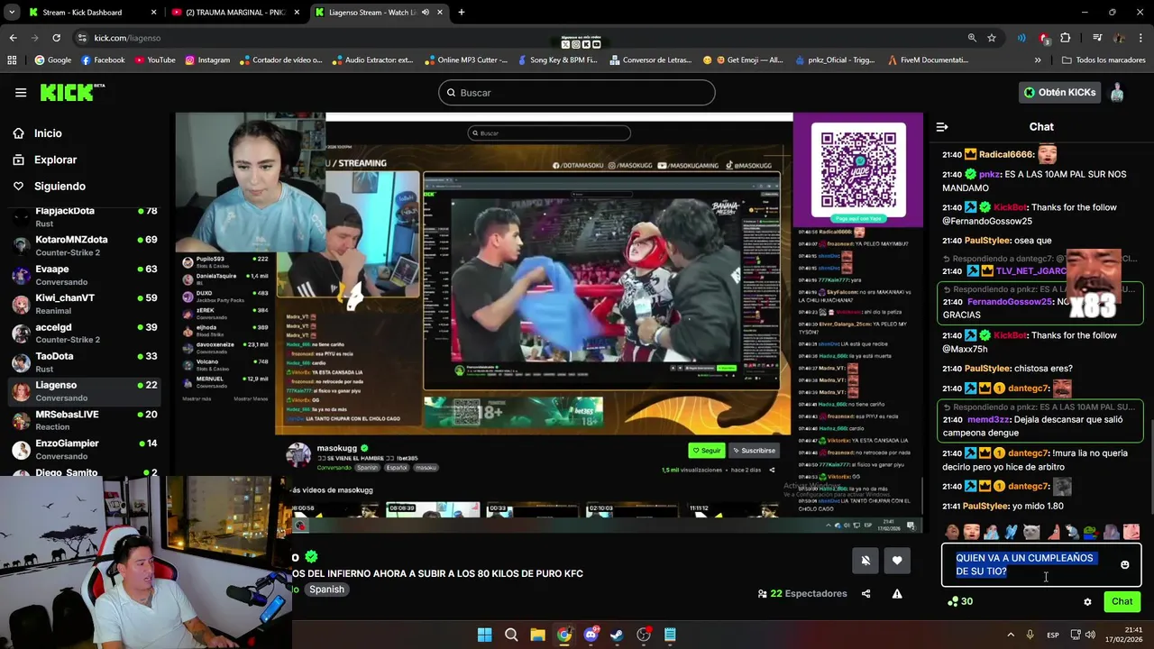Open the Windows Start menu
The width and height of the screenshot is (1154, 649).
485,635
